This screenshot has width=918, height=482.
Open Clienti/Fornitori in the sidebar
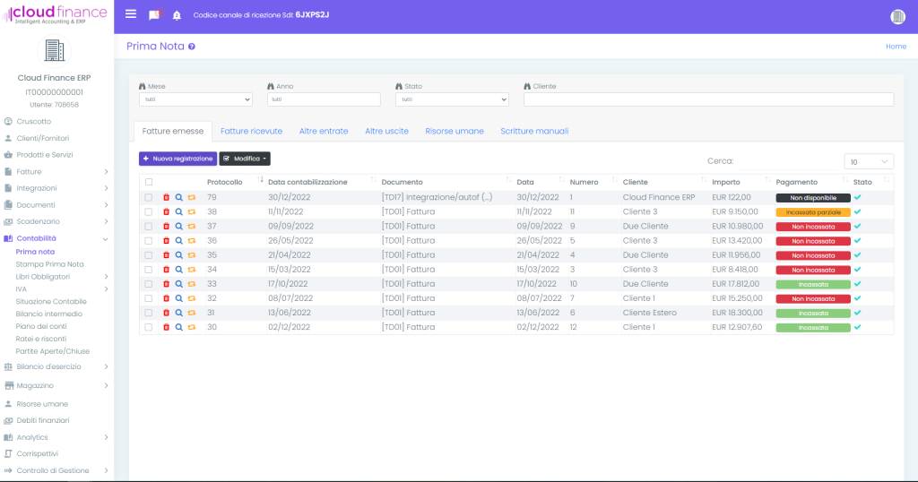pyautogui.click(x=43, y=138)
